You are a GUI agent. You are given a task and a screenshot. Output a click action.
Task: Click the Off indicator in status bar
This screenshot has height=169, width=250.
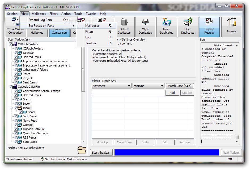click(230, 159)
